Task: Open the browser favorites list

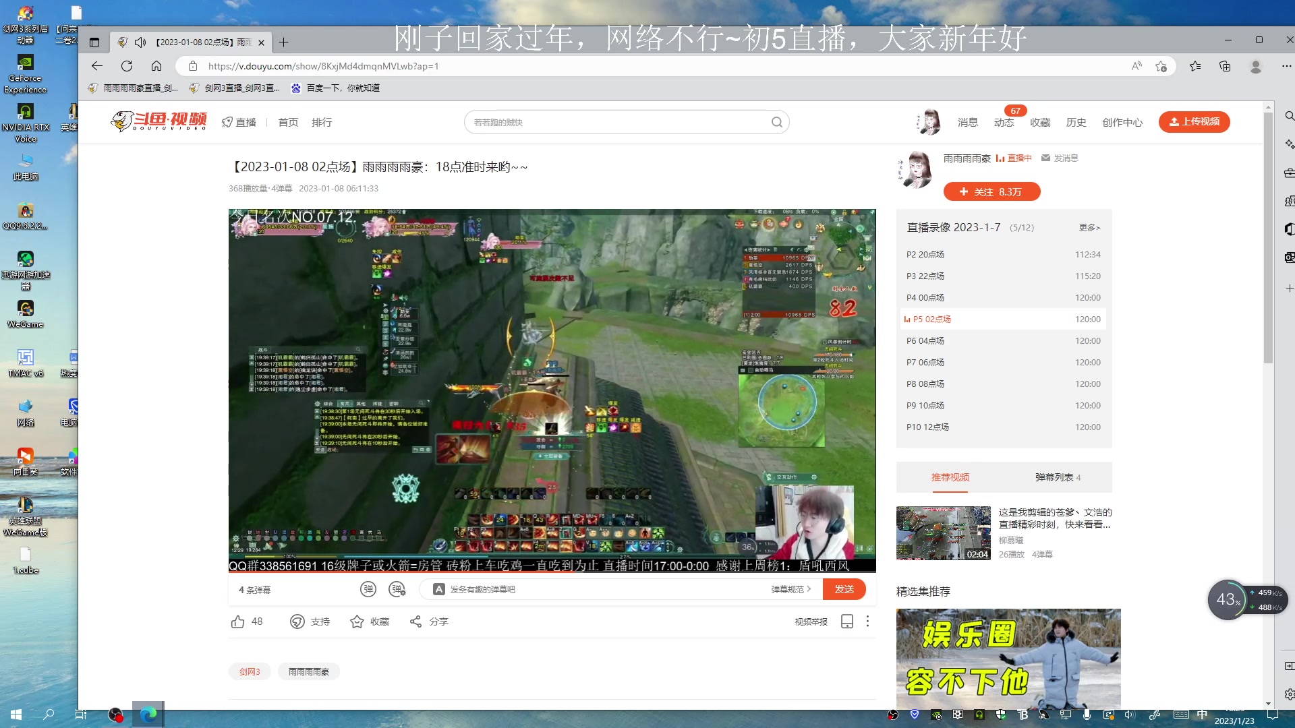Action: pyautogui.click(x=1195, y=66)
